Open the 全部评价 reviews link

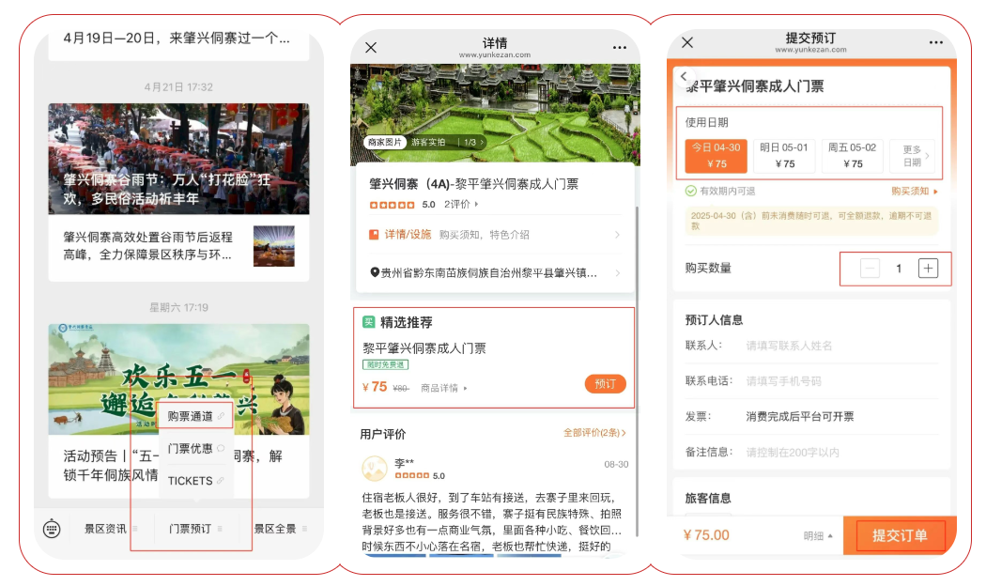point(594,433)
